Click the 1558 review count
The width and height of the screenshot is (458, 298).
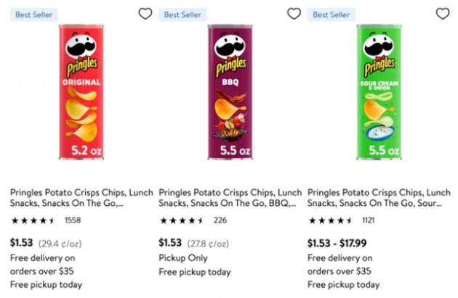[73, 220]
